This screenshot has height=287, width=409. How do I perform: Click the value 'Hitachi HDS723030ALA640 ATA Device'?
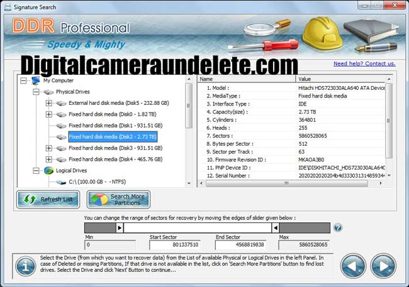tap(342, 88)
